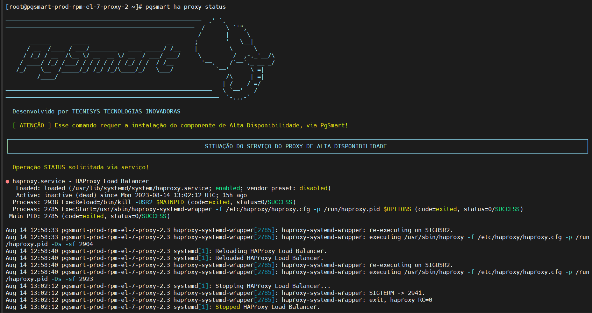Viewport: 592px width, 313px height.
Task: Click the root@pgsmart-prod-rpm-el-7-proxy-2 shell prompt
Action: pos(74,7)
